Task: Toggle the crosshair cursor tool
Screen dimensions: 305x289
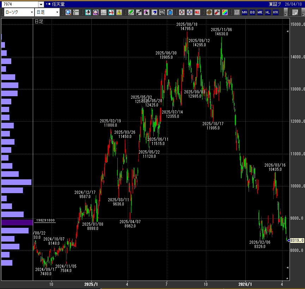Action: 76,12
